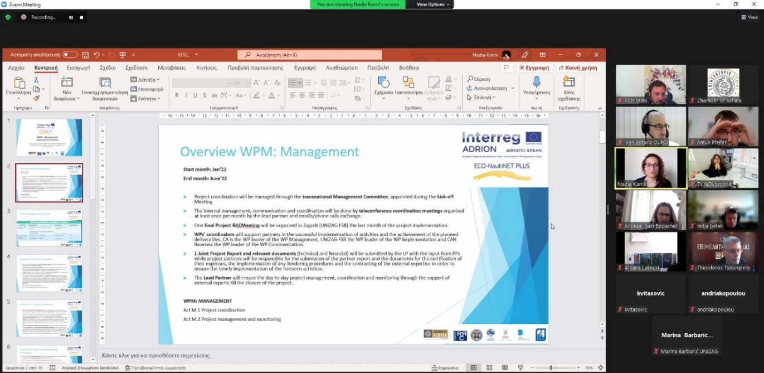Click the notes area 'Κάντε κλικ για να προσθέσετε σημειώσεις'
Viewport: 764px width, 373px height.
coord(156,355)
